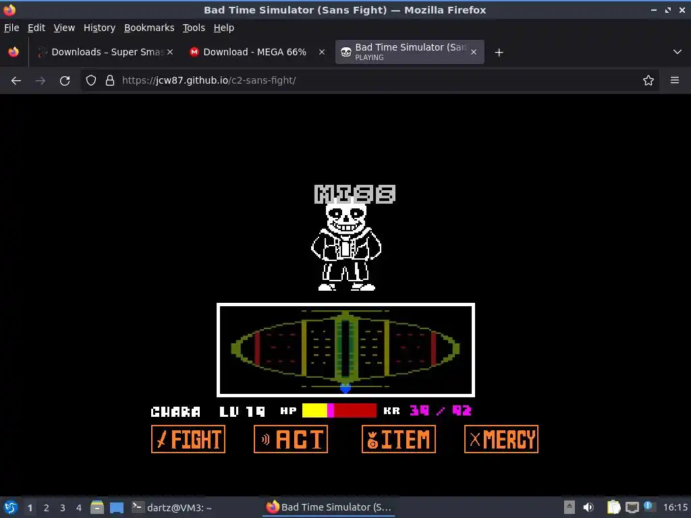Choose the FIGHT button
This screenshot has width=691, height=518.
coord(188,439)
